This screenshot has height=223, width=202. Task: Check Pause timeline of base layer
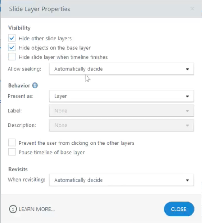(x=12, y=152)
